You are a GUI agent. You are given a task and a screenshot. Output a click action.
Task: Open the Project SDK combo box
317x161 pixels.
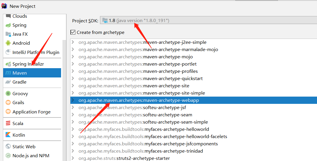click(x=209, y=20)
